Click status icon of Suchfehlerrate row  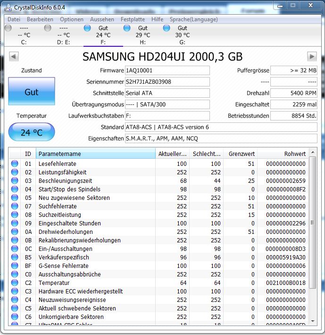(x=15, y=206)
